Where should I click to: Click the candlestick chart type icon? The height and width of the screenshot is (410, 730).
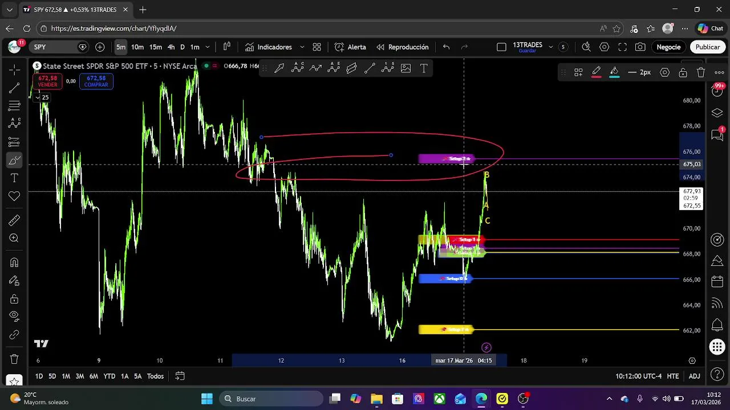tap(227, 47)
